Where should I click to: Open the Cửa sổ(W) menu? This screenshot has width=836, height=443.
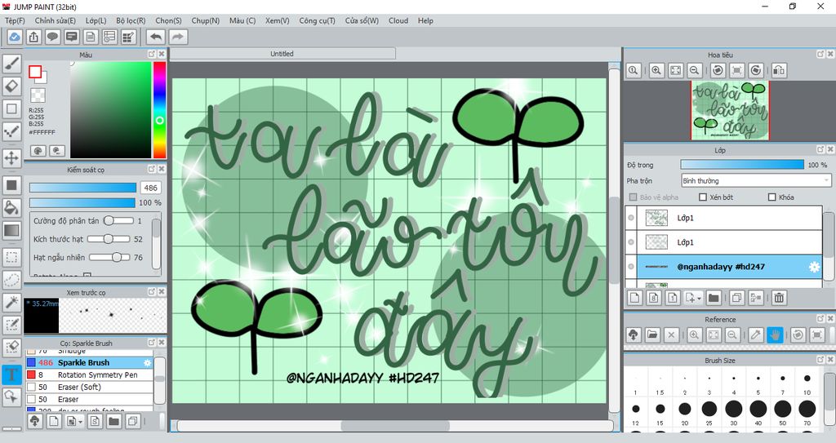(x=362, y=20)
